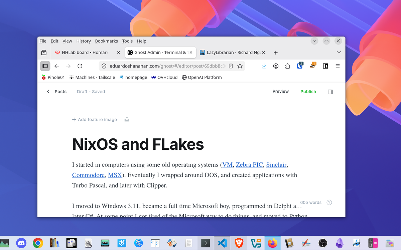Click the Publish button
This screenshot has height=250, width=401.
point(308,92)
